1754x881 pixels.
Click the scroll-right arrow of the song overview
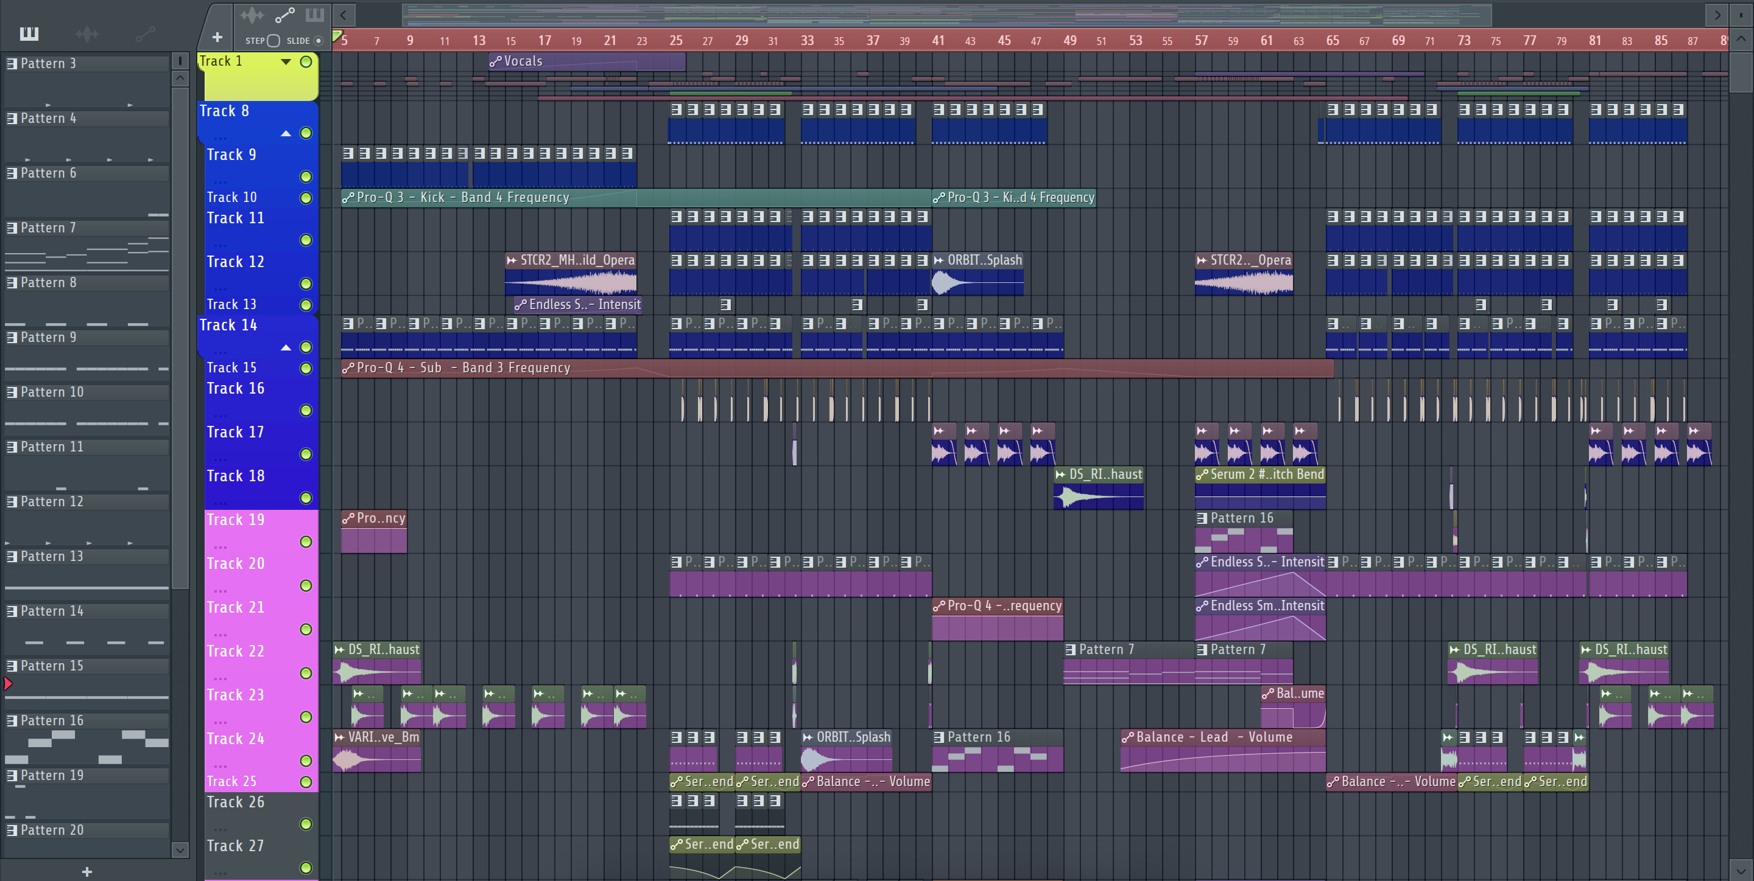point(1717,14)
